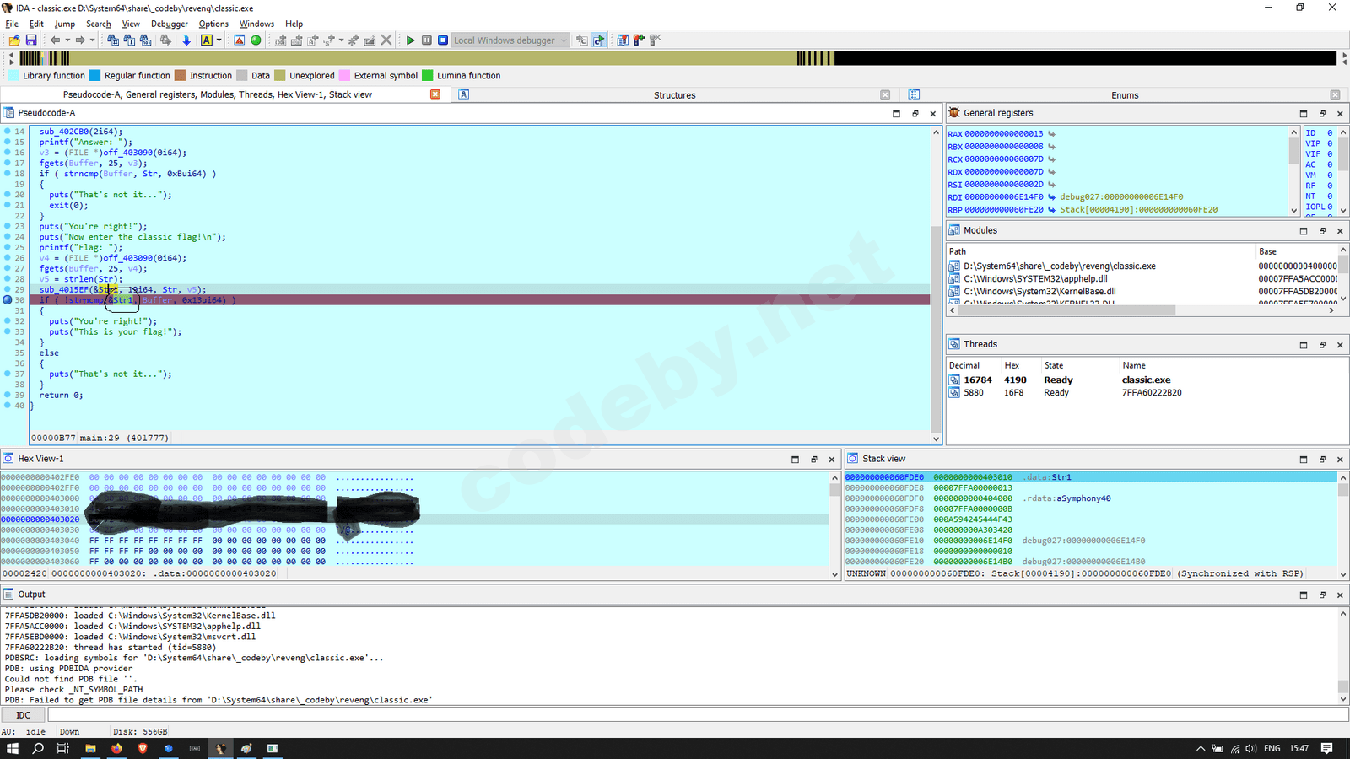Select thread 5880 in the Threads list
This screenshot has width=1350, height=759.
click(1145, 393)
